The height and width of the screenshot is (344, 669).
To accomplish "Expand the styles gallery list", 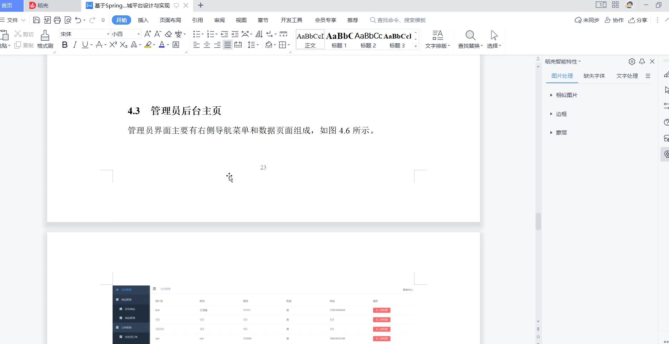I will [416, 46].
